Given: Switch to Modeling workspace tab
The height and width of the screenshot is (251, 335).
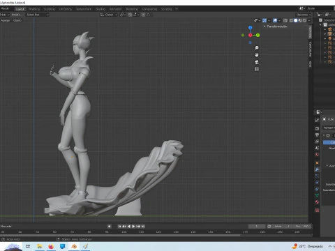Looking at the screenshot, I should (34, 9).
